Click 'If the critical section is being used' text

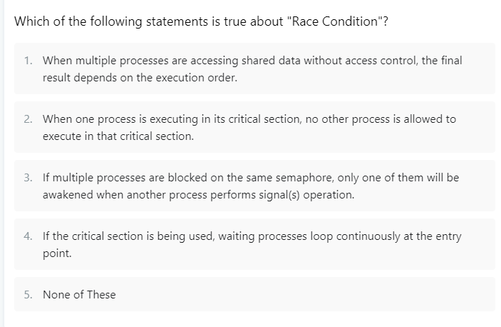point(129,236)
